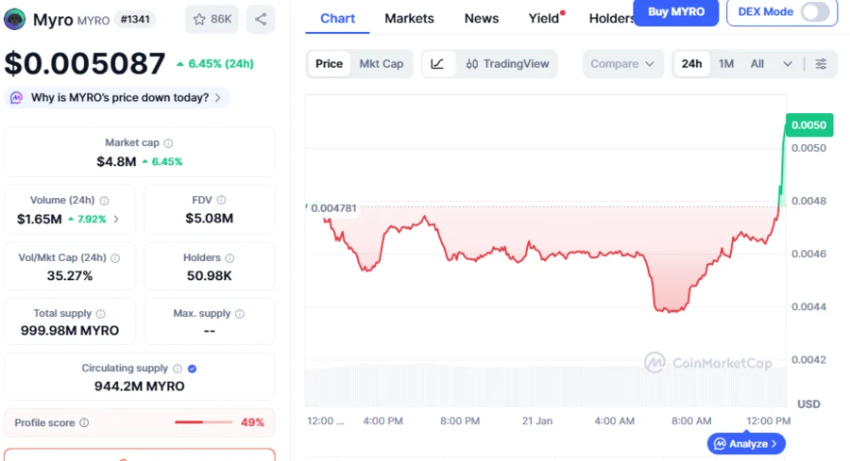
Task: Expand Volume 24h details arrow
Action: click(116, 220)
